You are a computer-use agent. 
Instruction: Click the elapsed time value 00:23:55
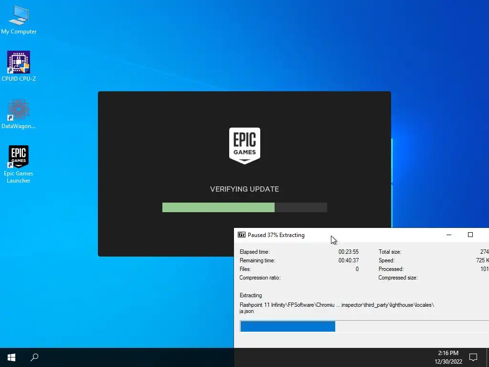[348, 252]
